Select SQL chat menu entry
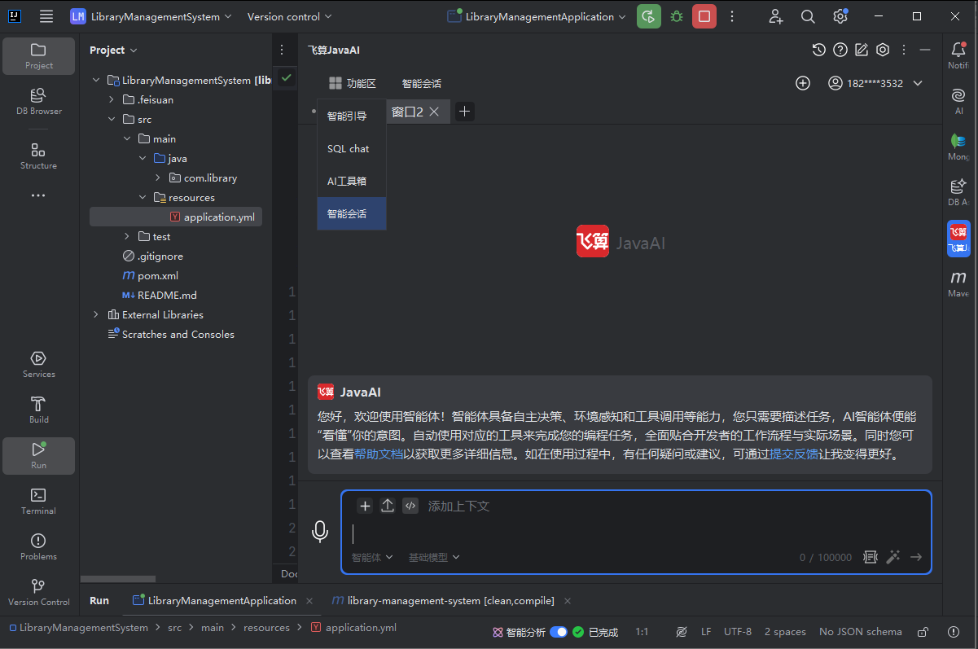978x649 pixels. coord(352,148)
